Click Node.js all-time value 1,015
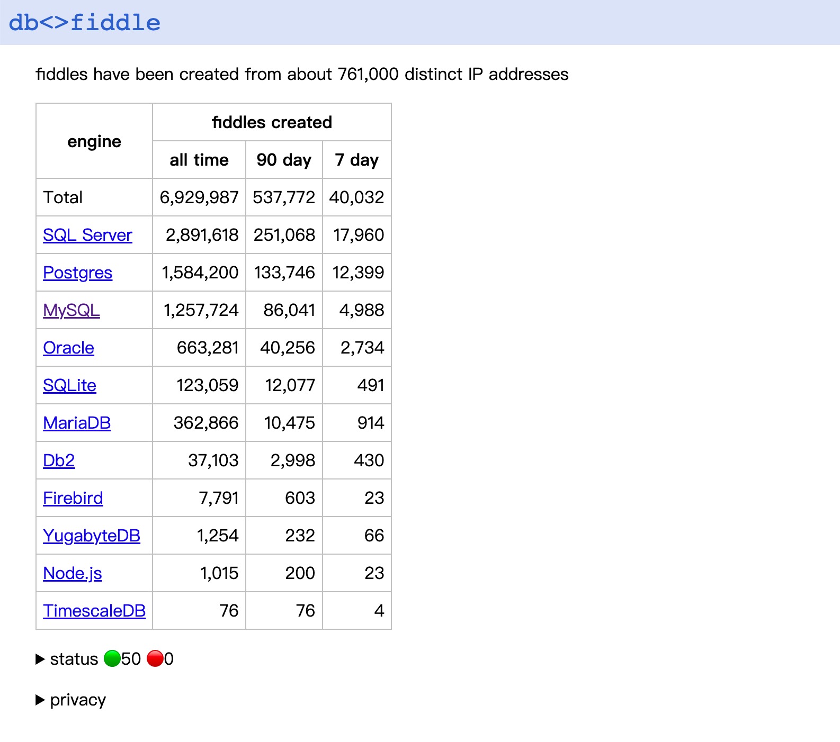Screen dimensions: 840x742 tap(219, 573)
